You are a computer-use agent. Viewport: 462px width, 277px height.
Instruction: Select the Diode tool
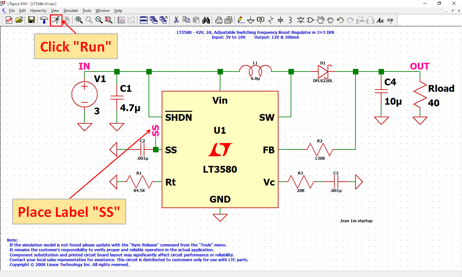(301, 20)
